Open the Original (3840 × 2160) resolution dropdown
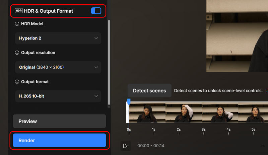Viewport: 268px width, 155px height. coord(58,67)
